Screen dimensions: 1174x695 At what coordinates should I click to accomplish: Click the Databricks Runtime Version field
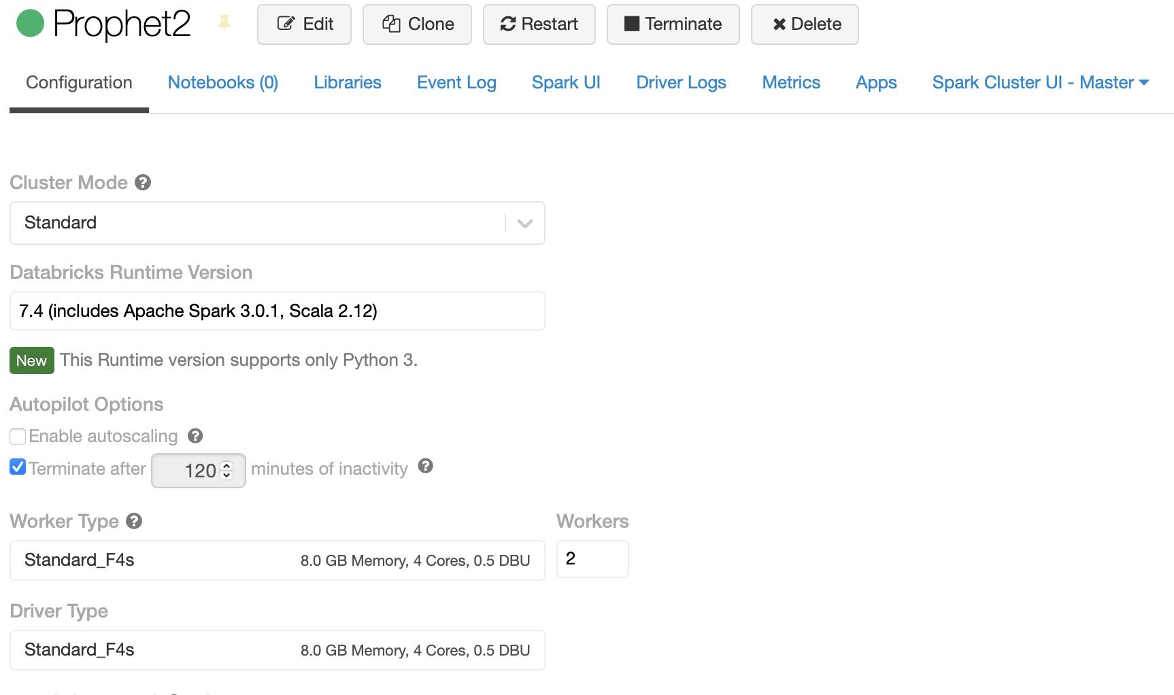[278, 311]
